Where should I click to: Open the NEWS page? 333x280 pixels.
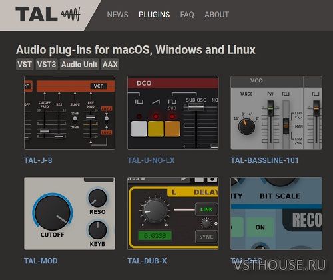(x=117, y=15)
